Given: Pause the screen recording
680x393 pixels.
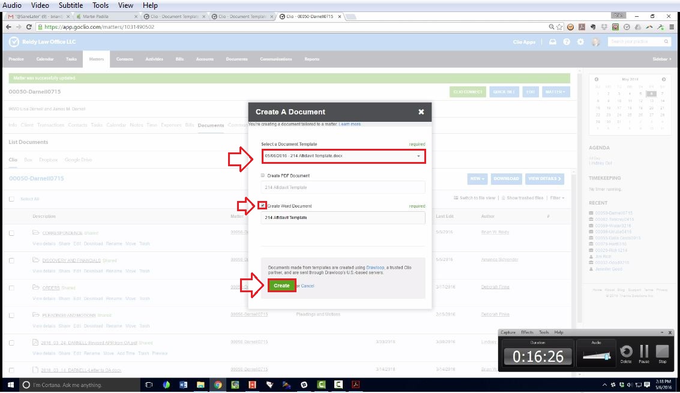Looking at the screenshot, I should click(644, 352).
